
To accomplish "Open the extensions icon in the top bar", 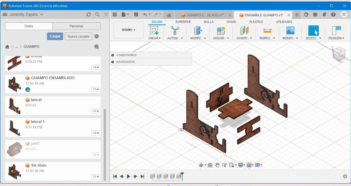I will pyautogui.click(x=306, y=15).
